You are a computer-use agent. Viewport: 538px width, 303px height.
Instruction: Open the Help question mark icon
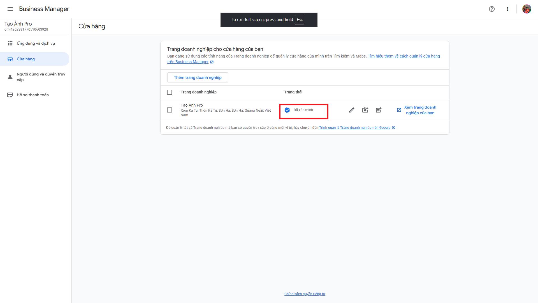coord(492,9)
